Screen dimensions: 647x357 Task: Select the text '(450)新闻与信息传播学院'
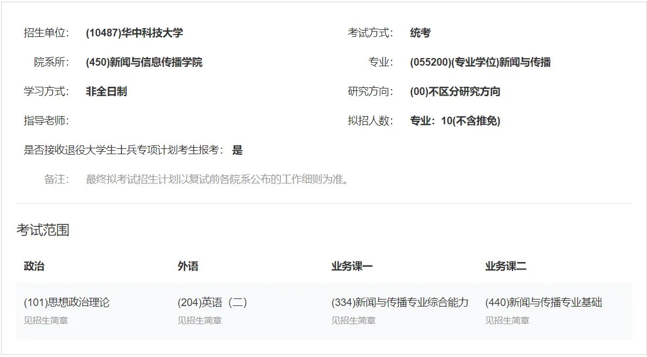[x=144, y=62]
